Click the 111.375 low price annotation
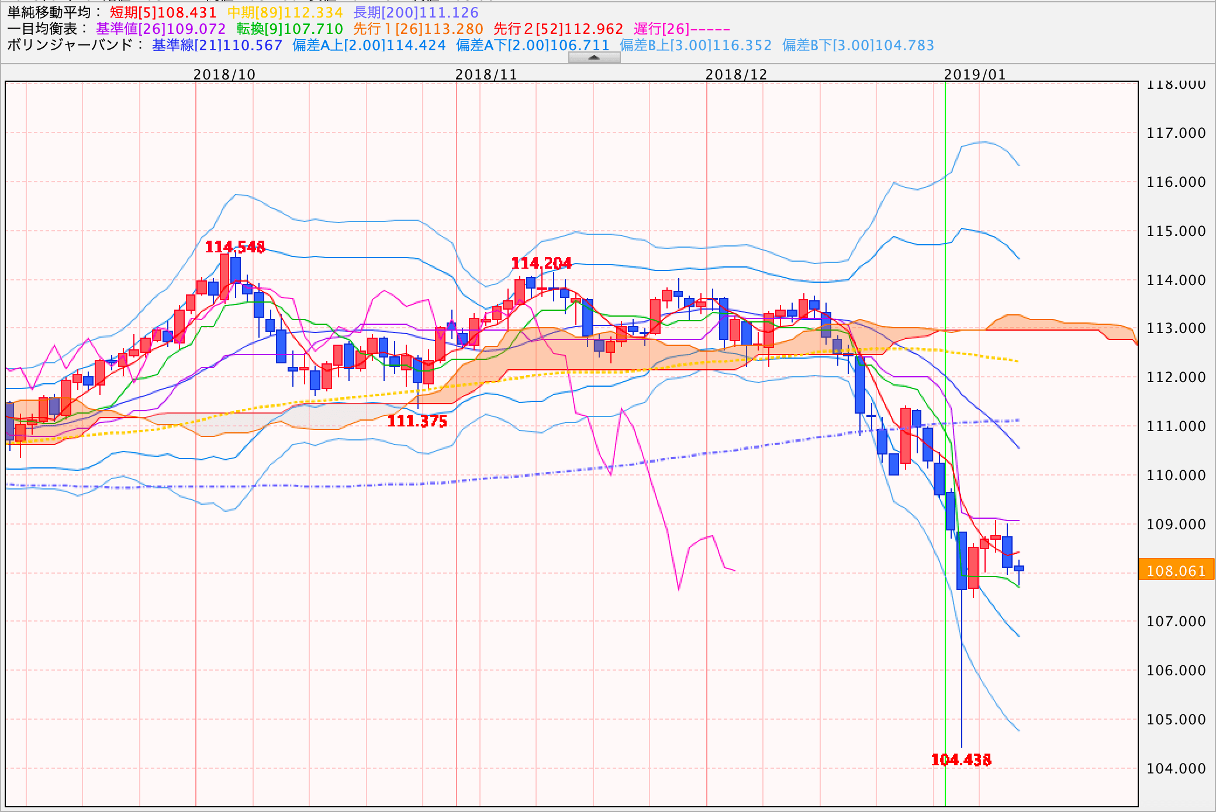The width and height of the screenshot is (1216, 812). (417, 421)
